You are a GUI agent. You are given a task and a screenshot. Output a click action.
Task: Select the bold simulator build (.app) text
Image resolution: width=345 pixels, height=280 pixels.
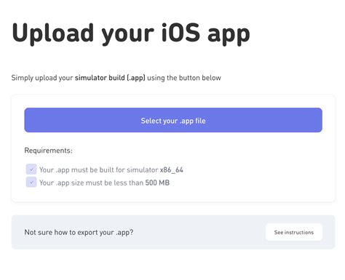pos(110,78)
